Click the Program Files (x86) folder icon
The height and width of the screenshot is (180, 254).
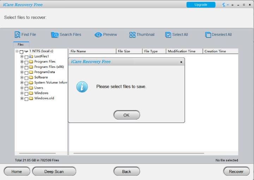pos(31,67)
